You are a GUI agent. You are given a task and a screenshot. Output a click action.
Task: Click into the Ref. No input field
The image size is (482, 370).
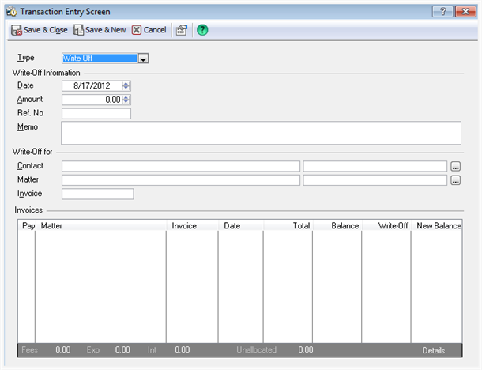(96, 113)
